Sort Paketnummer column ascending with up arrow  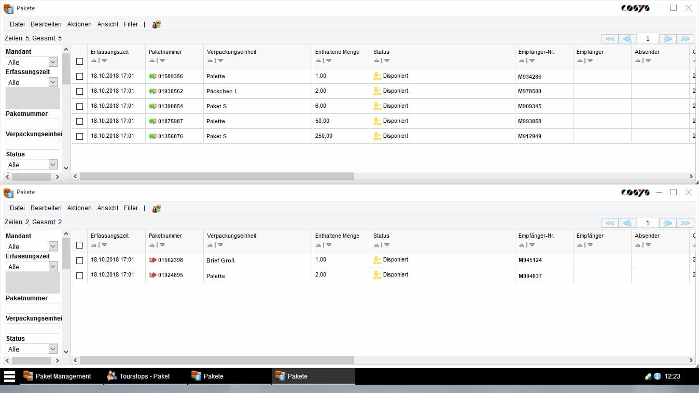pos(151,61)
